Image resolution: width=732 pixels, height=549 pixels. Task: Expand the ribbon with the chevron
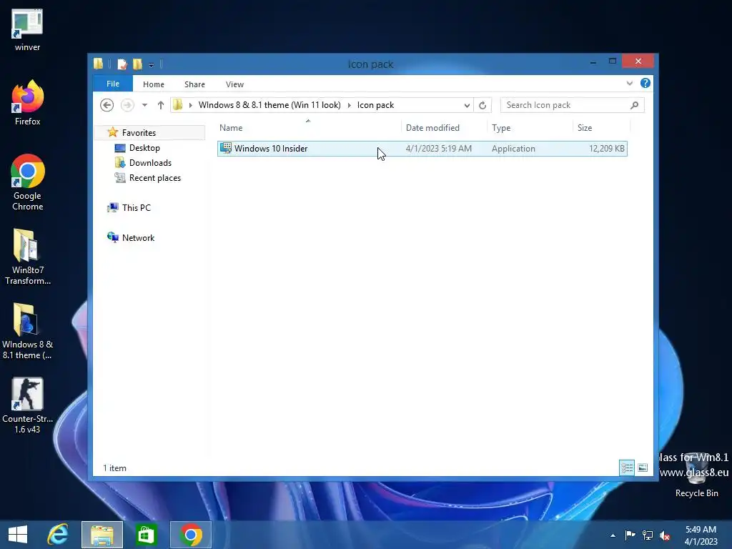(629, 84)
